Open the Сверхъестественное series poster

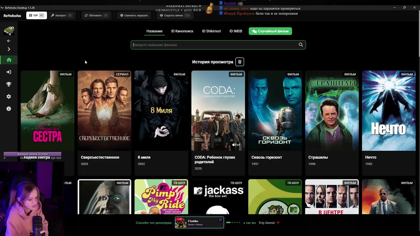pos(104,111)
